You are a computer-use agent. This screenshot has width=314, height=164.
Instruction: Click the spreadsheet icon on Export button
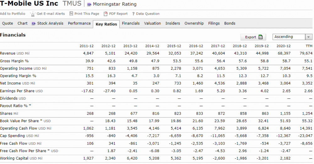(x=260, y=37)
